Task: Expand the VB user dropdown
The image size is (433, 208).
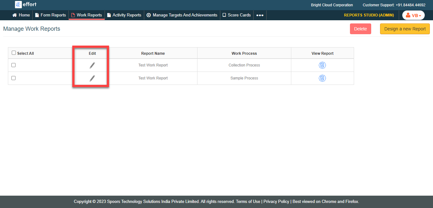Action: point(413,15)
